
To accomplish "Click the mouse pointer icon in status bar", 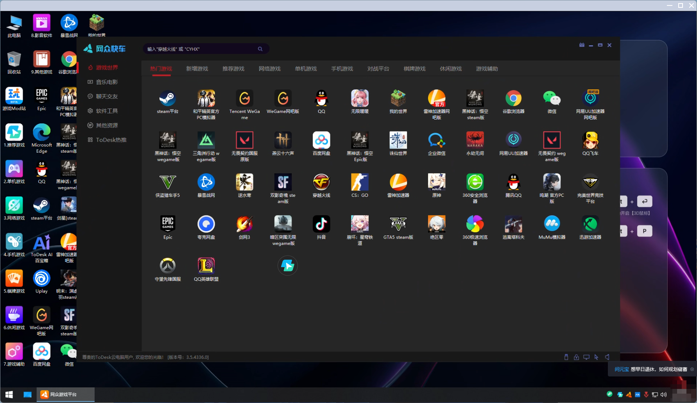I will point(596,357).
